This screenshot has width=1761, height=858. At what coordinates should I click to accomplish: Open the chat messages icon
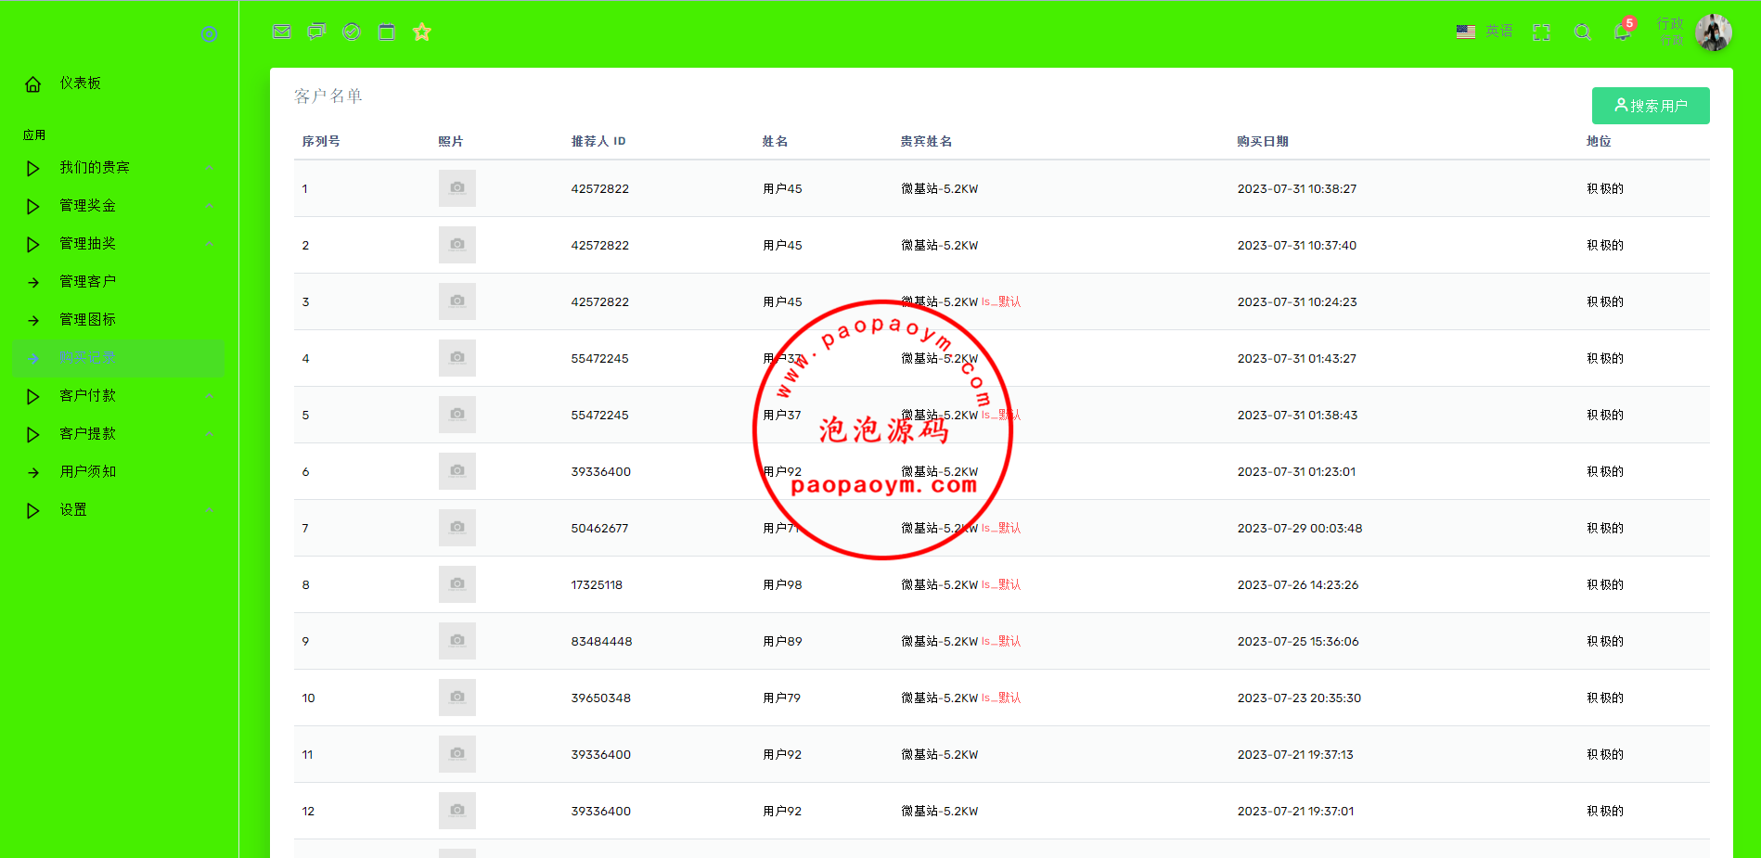[317, 32]
